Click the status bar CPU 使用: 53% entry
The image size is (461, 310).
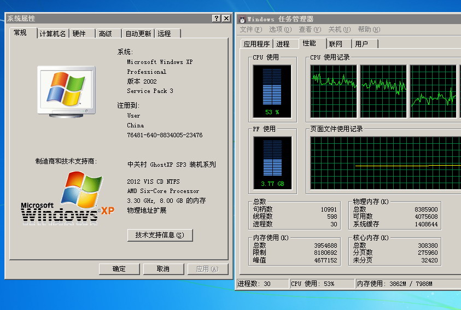322,284
